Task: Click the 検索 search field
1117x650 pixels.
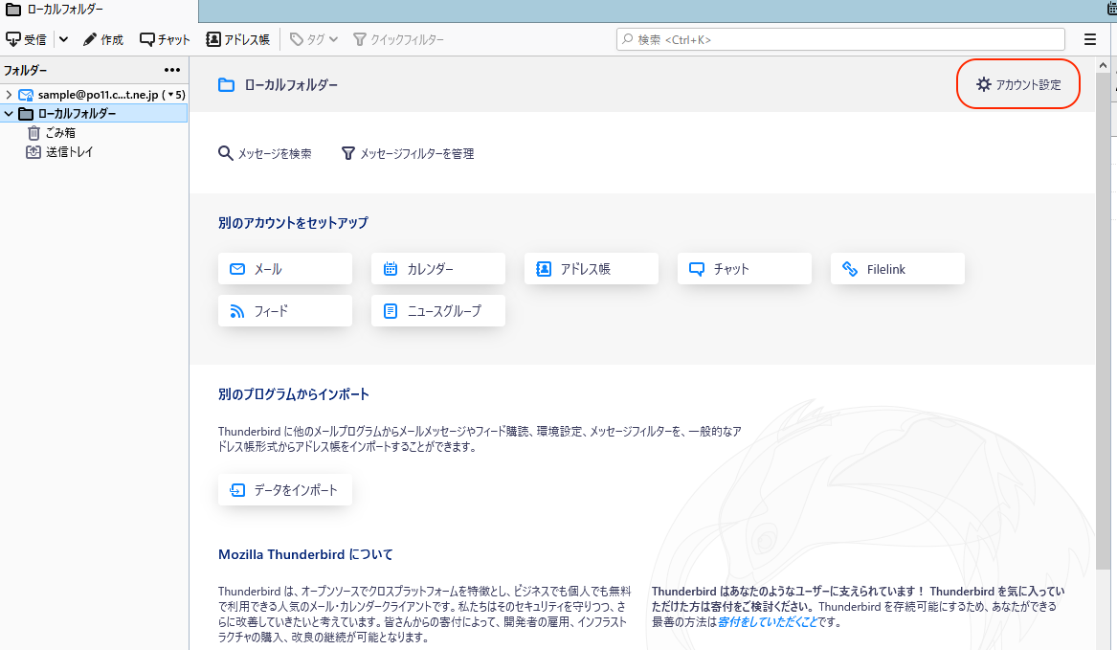Action: click(x=840, y=40)
